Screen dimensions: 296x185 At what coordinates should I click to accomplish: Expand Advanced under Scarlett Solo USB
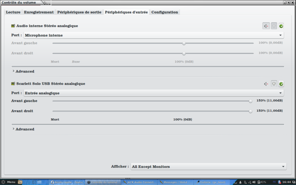click(x=23, y=129)
